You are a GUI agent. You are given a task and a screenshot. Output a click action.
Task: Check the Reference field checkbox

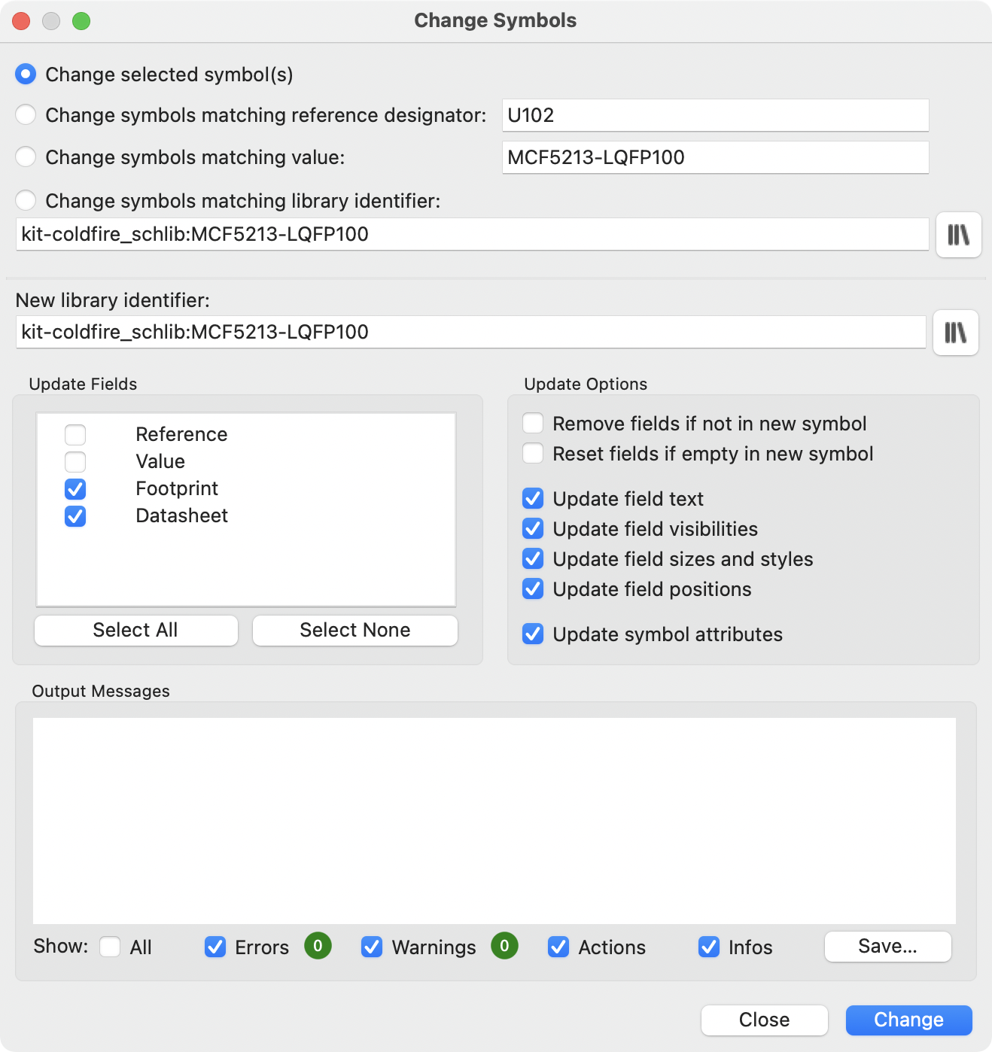click(75, 434)
